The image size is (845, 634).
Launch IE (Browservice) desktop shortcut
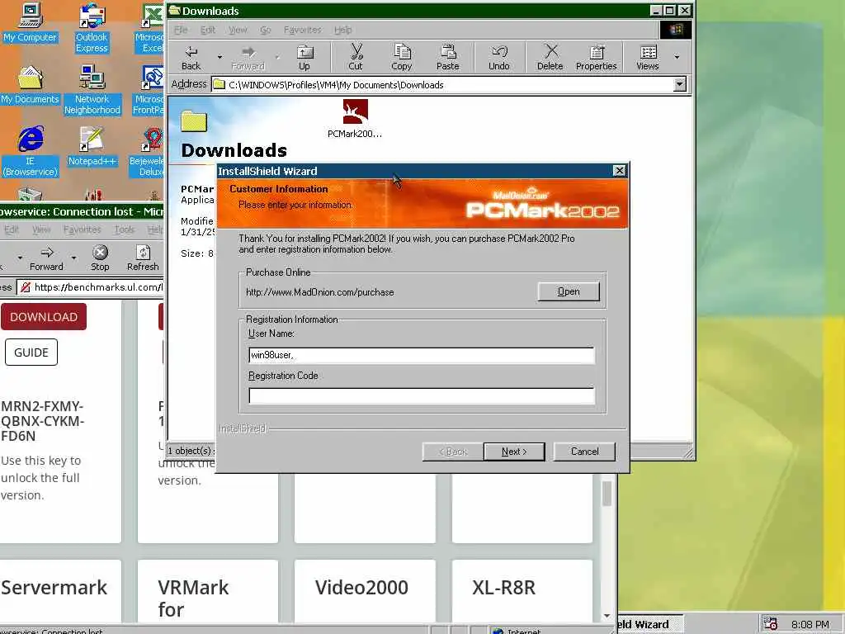pyautogui.click(x=31, y=151)
